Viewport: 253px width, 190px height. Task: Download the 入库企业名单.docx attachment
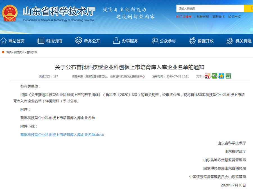click(62, 135)
